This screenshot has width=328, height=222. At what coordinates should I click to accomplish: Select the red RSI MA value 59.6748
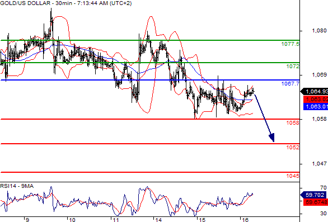coord(316,202)
